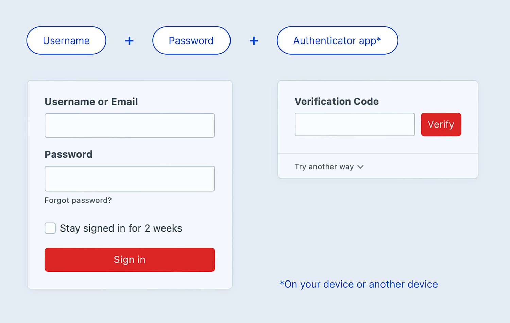
Task: Select the Username pill at top
Action: pos(66,40)
